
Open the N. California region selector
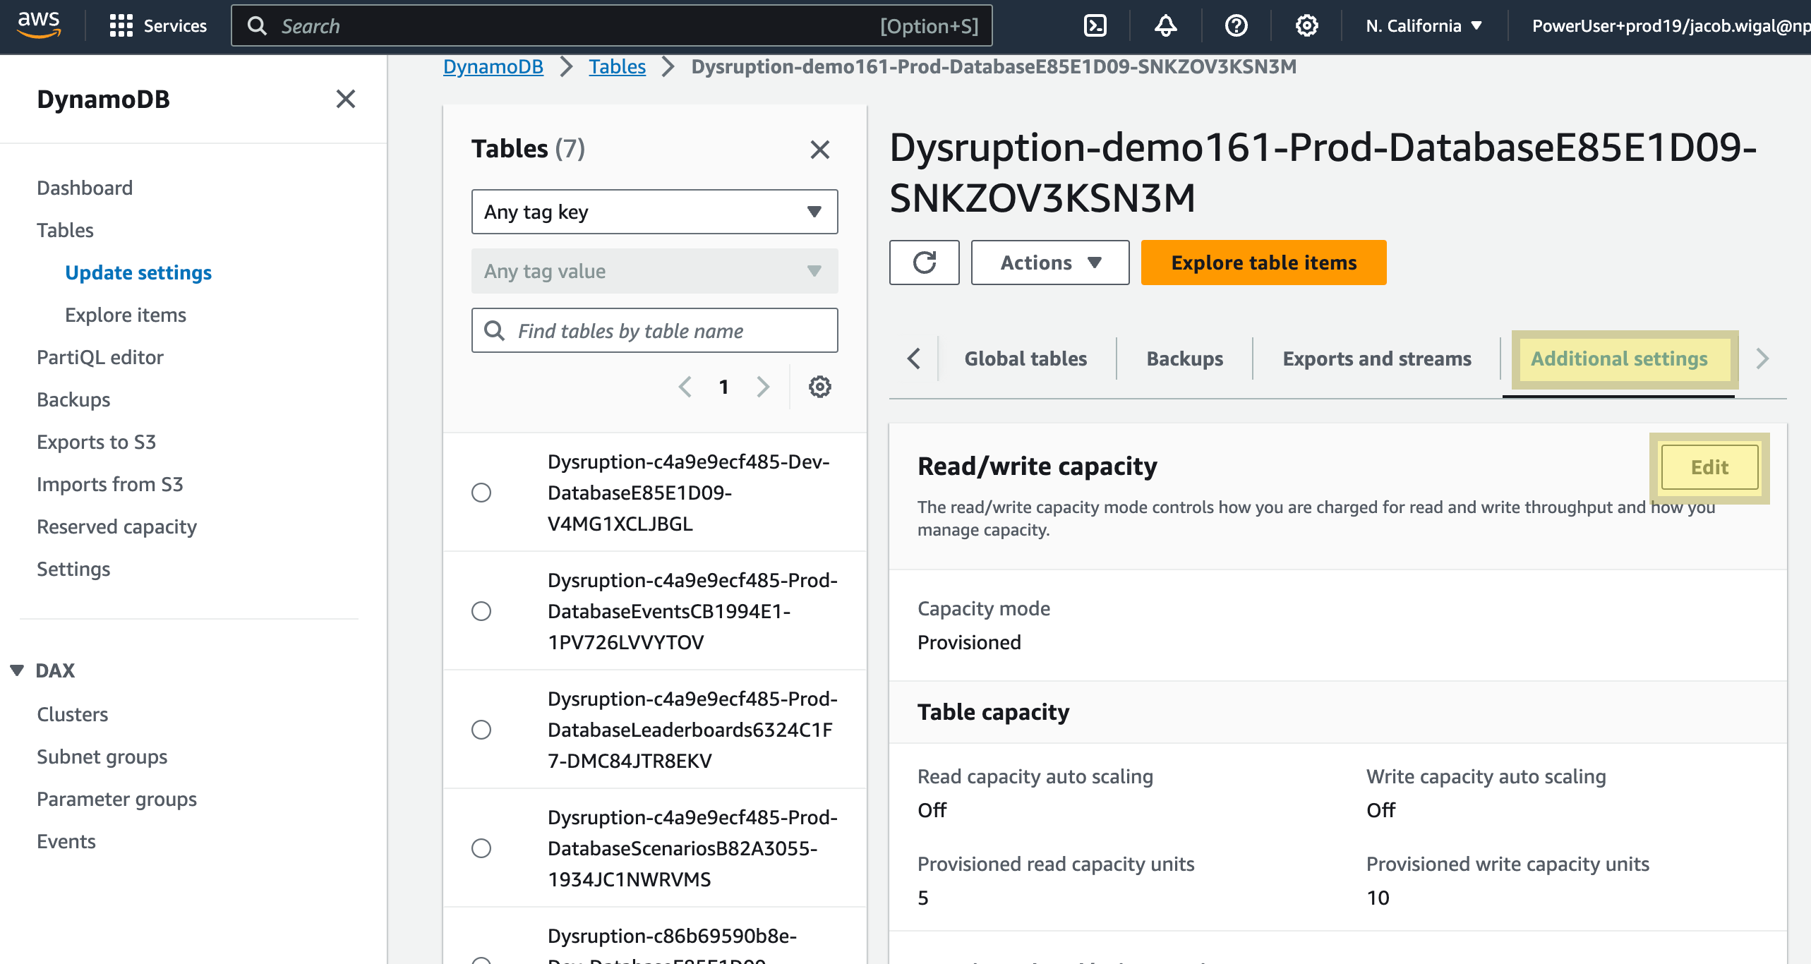[1423, 26]
